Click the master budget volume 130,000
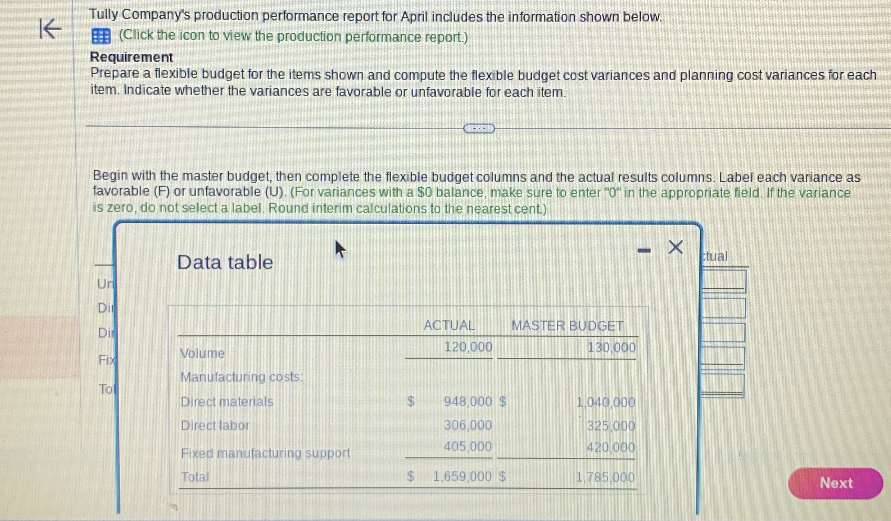This screenshot has width=891, height=521. (611, 348)
